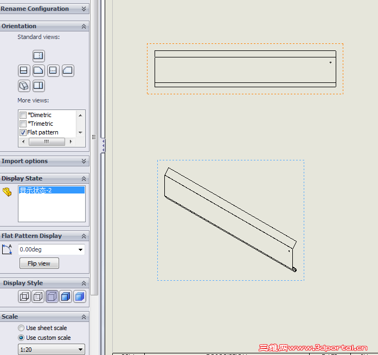Select the bottom-row split-rectangle view icon
This screenshot has width=378, height=355.
(39, 86)
